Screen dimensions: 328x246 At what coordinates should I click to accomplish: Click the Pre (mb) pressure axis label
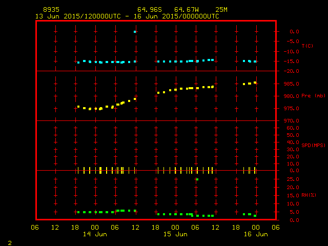click(x=313, y=96)
